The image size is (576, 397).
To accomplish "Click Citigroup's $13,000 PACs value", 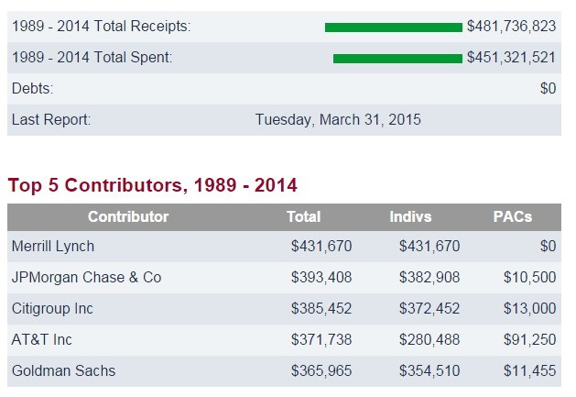I will click(531, 308).
